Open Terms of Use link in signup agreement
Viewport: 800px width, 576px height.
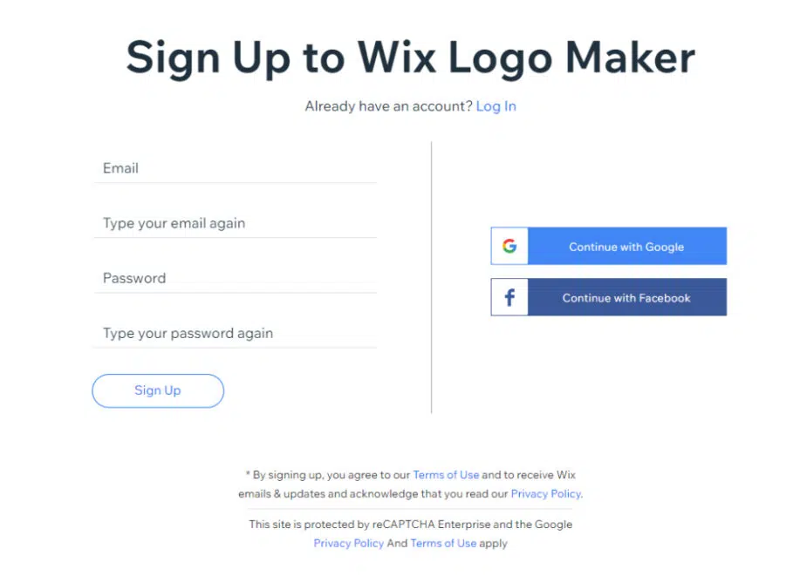(x=446, y=475)
